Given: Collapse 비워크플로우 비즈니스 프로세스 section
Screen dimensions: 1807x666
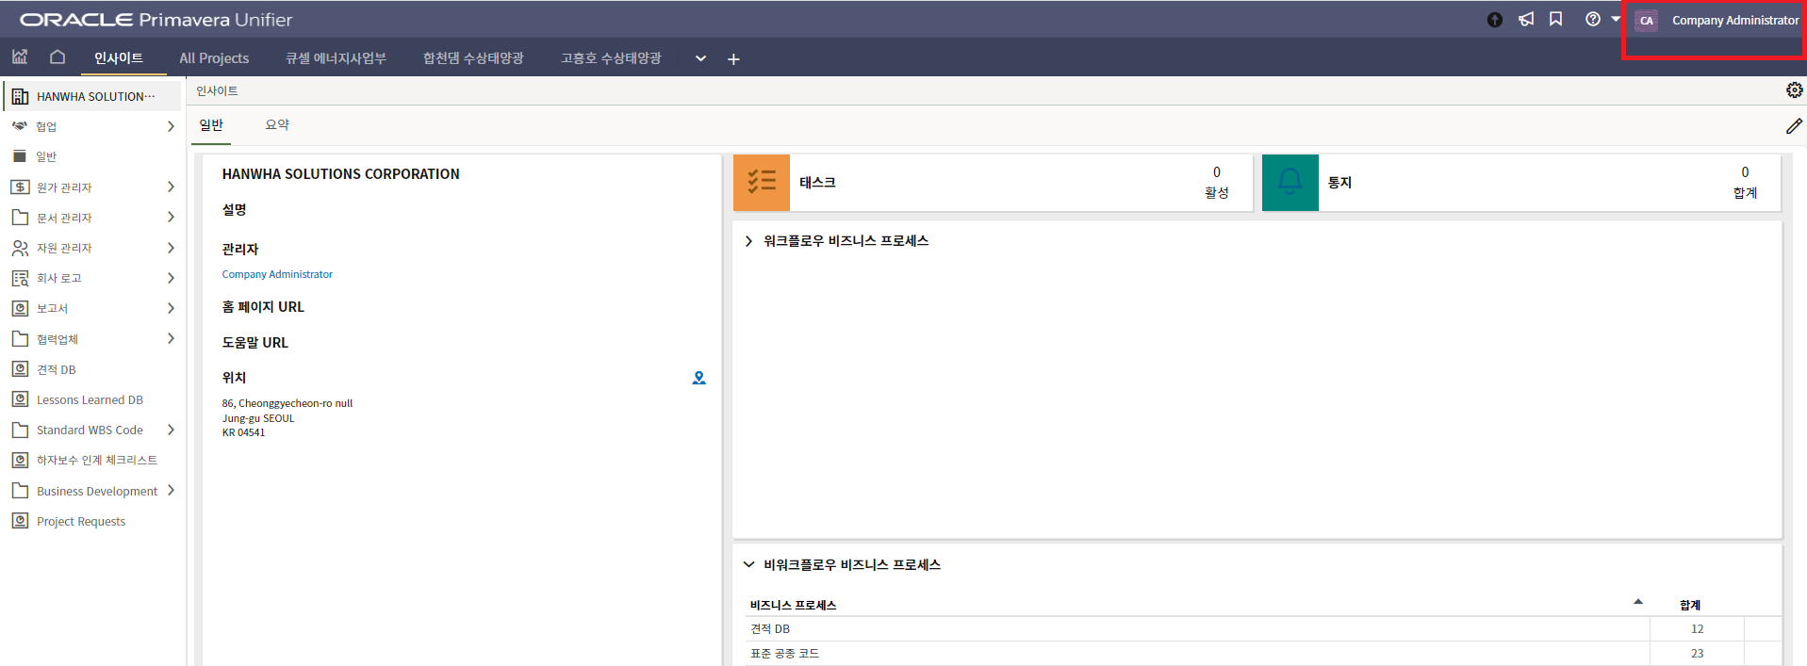Looking at the screenshot, I should [749, 565].
